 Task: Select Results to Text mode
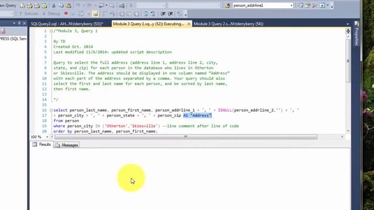[x=122, y=14]
